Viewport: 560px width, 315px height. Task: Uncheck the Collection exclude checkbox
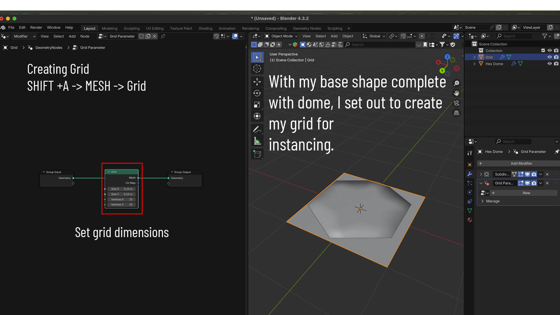point(543,50)
